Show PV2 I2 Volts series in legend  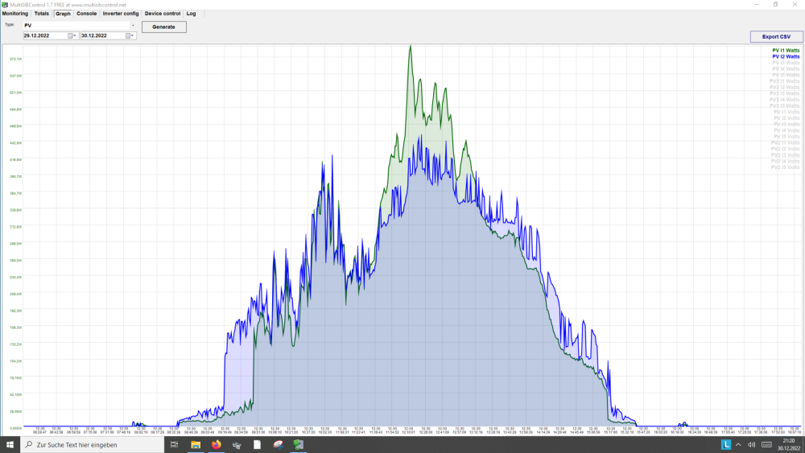(785, 149)
